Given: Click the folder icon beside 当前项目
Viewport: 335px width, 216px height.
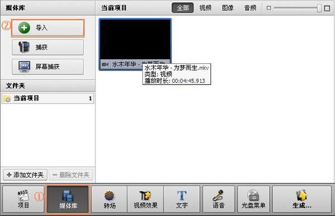Looking at the screenshot, I should point(7,98).
